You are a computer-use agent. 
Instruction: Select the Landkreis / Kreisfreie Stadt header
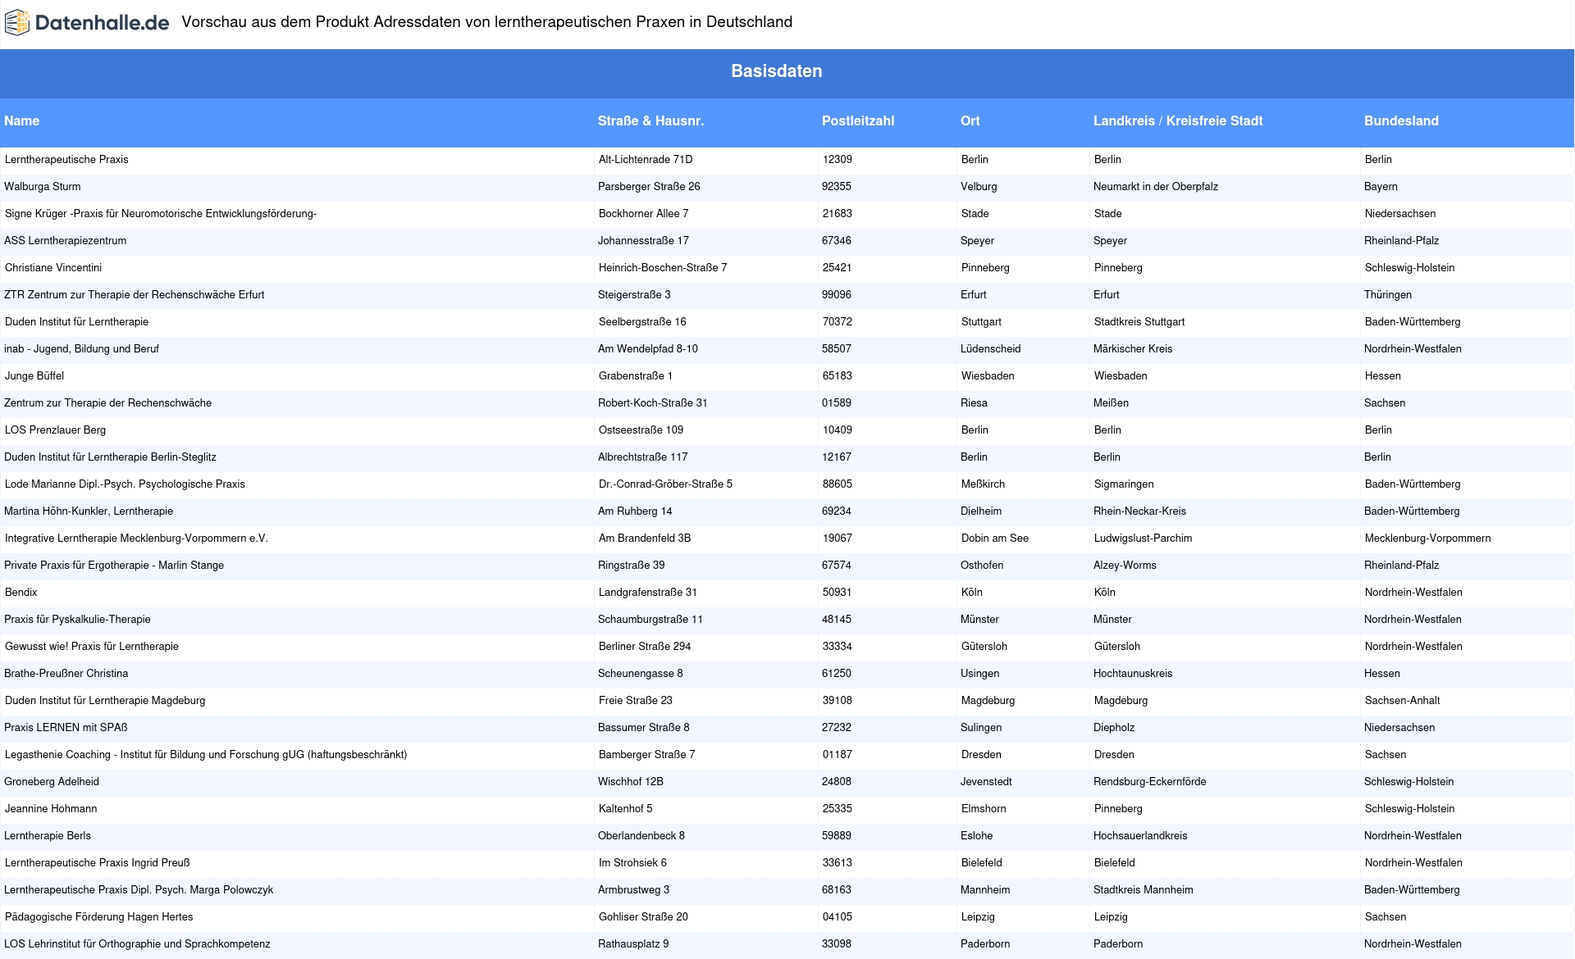coord(1178,120)
